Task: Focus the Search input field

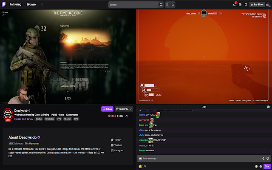Action: pyautogui.click(x=133, y=5)
